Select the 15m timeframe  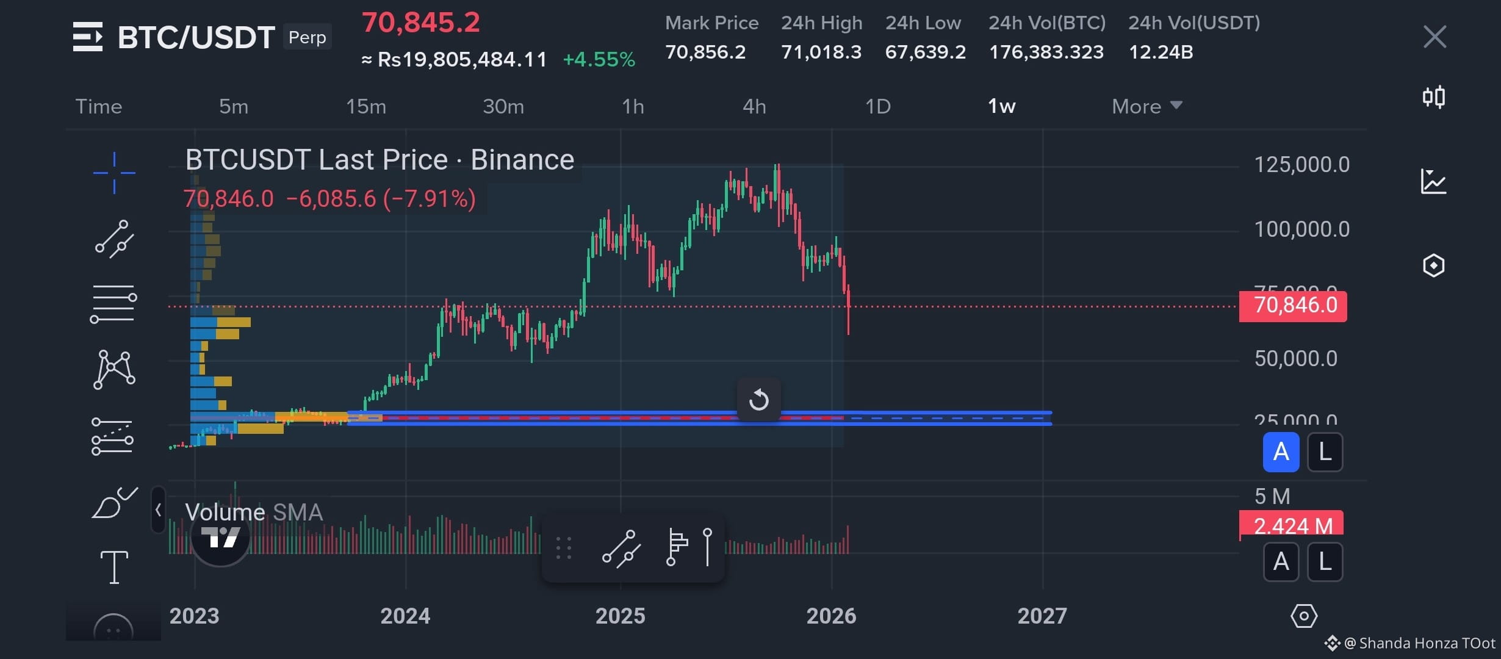[366, 107]
